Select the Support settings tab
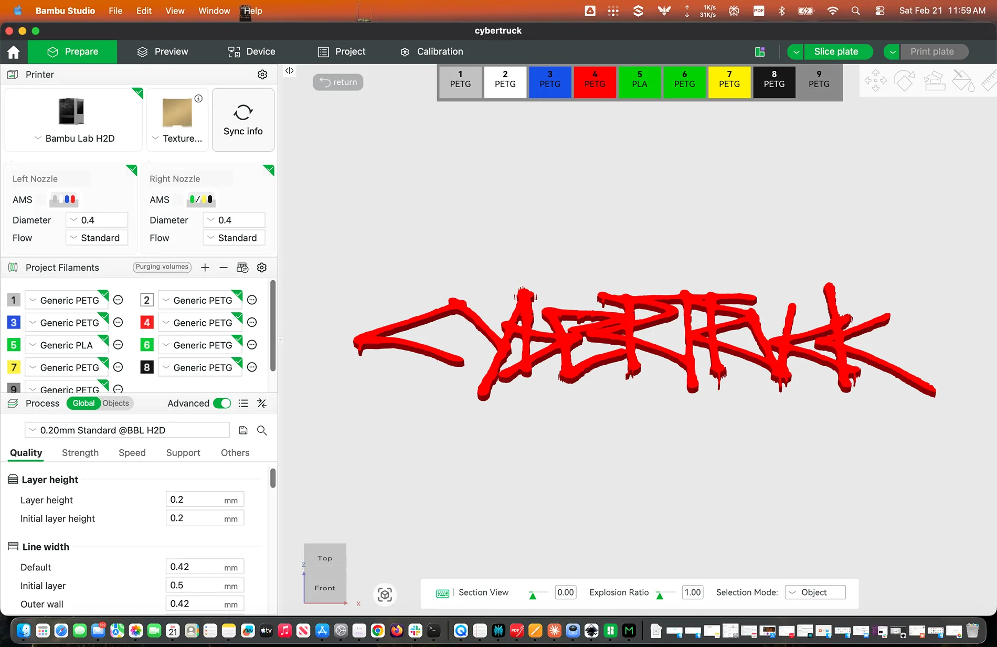 pyautogui.click(x=183, y=452)
